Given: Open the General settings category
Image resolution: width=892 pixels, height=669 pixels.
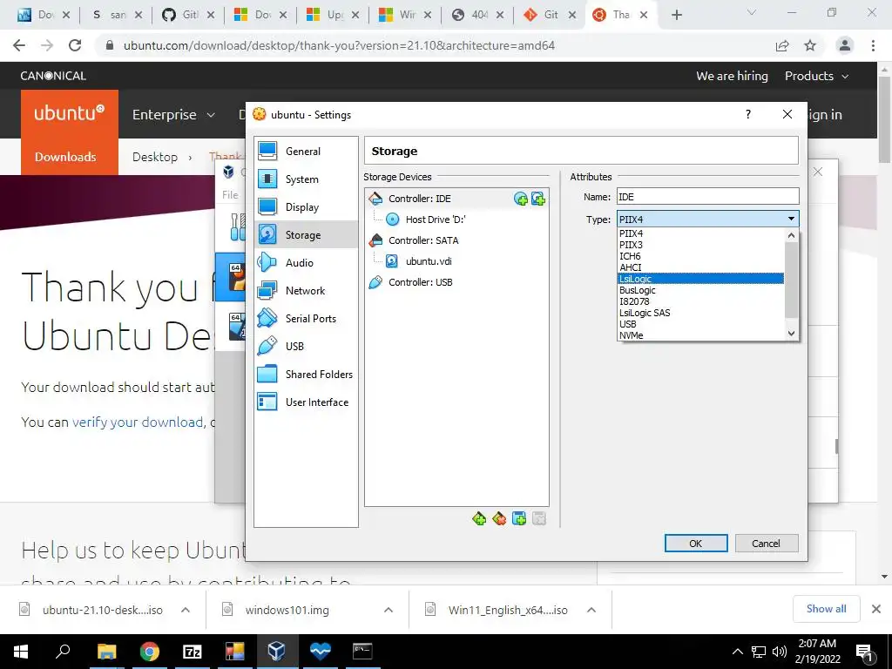Looking at the screenshot, I should click(306, 152).
